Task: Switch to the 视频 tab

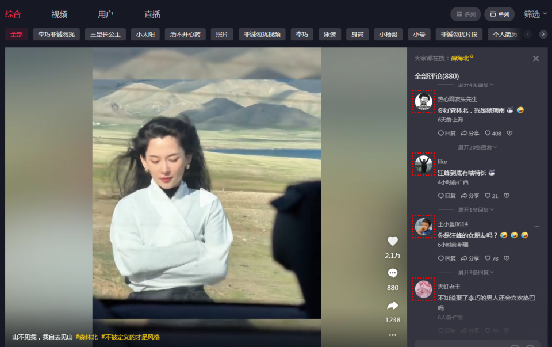Action: pos(59,14)
